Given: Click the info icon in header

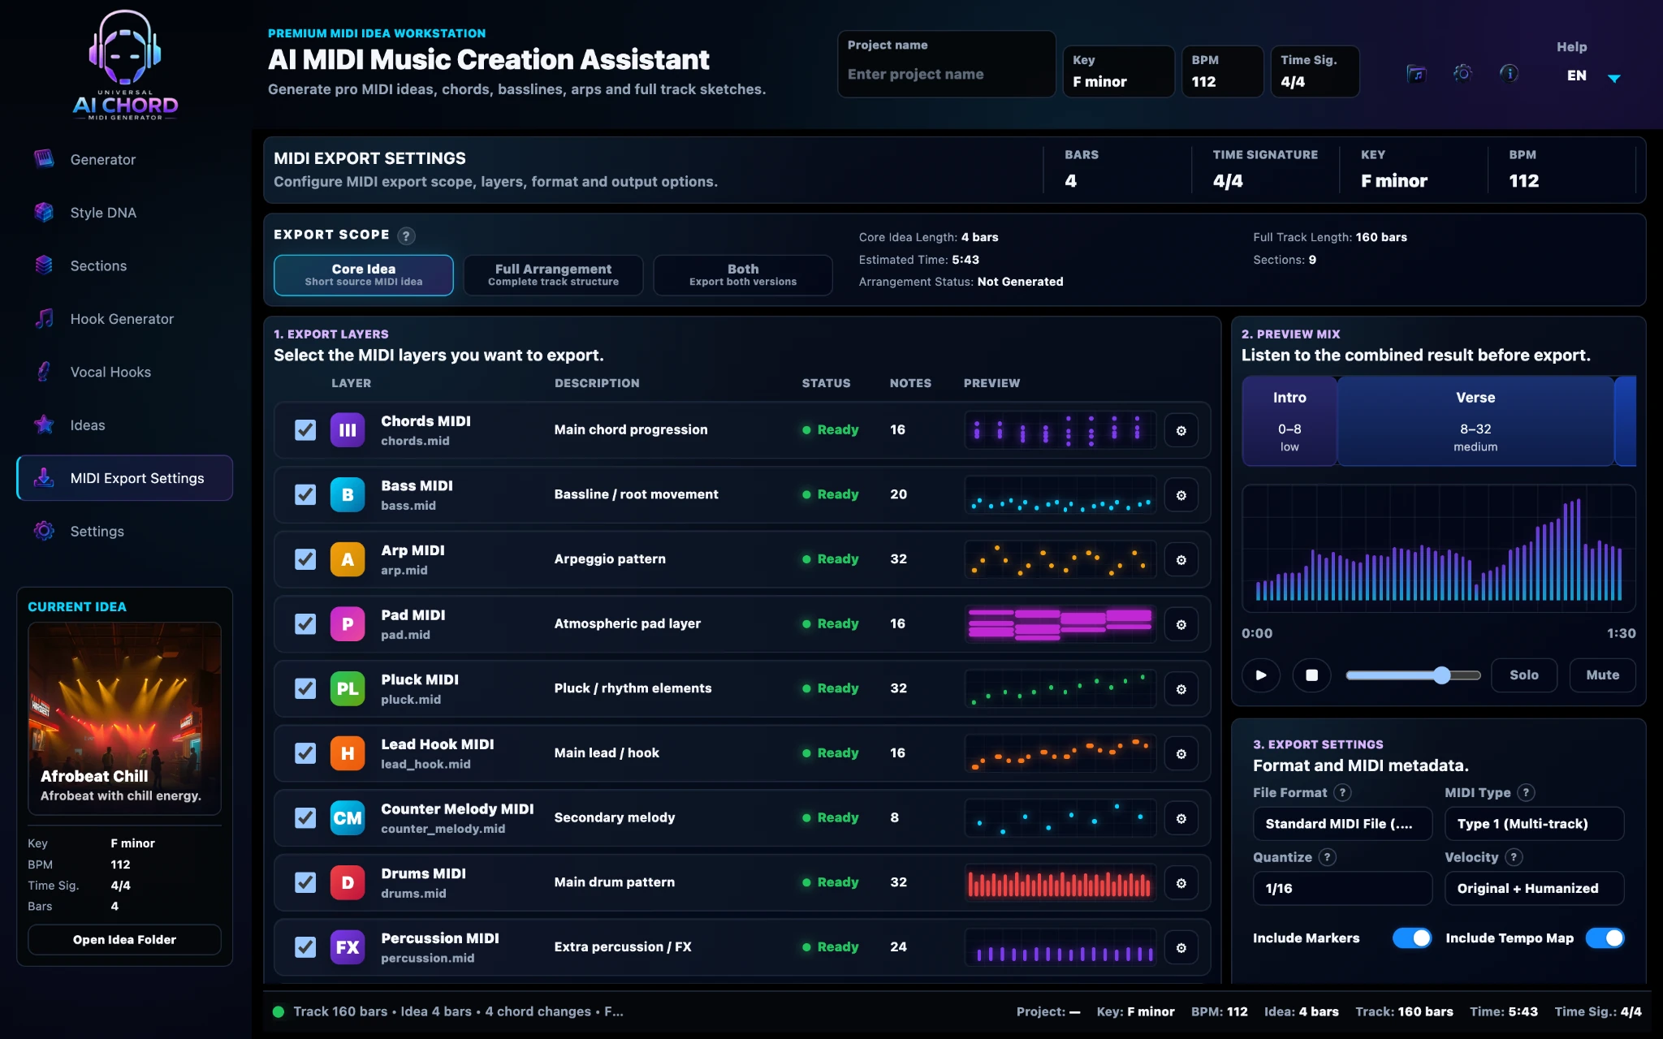Looking at the screenshot, I should 1509,73.
